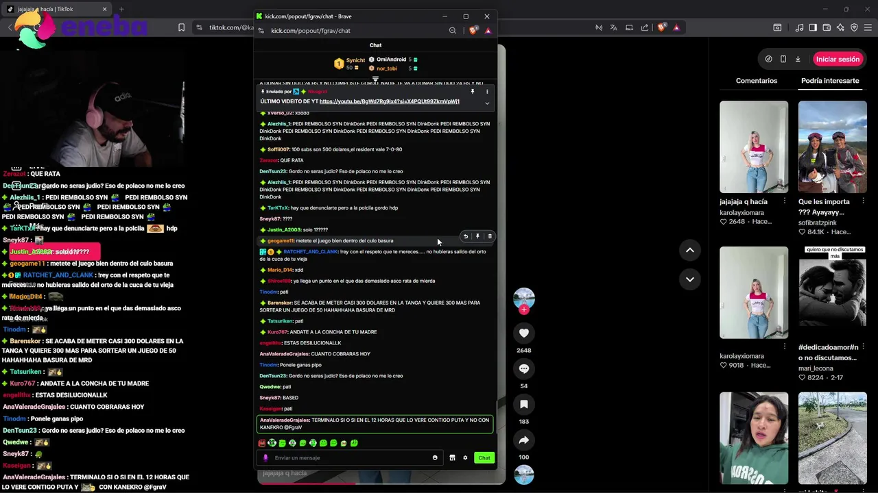Open sofibratzpink creator profile link
Viewport: 878px width, 493px height.
pyautogui.click(x=818, y=223)
